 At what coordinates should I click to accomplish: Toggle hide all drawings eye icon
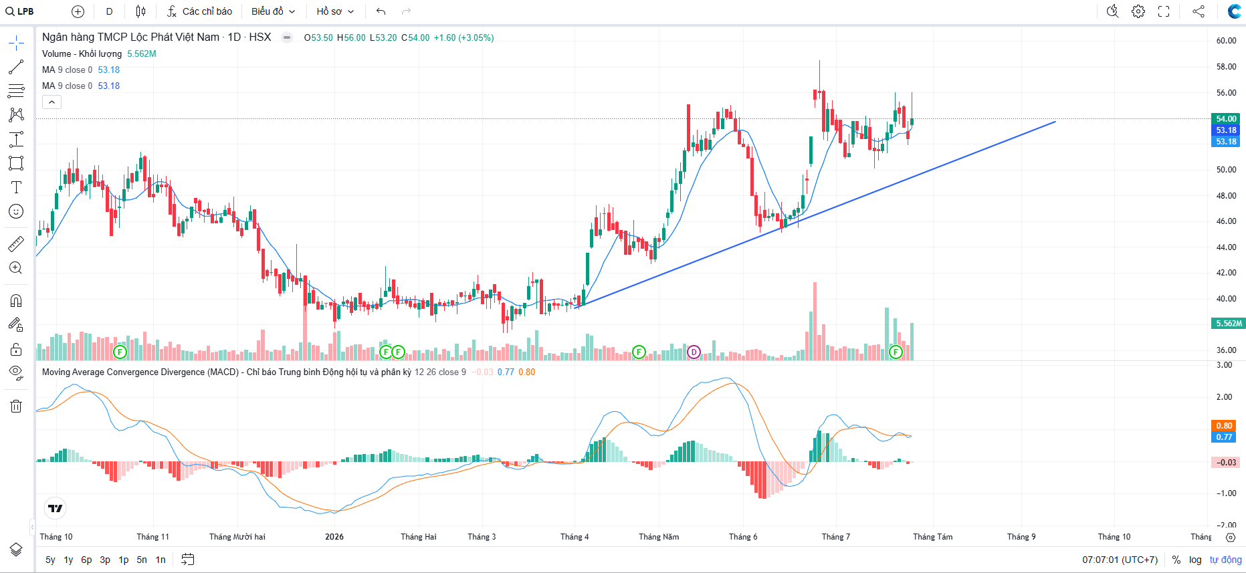16,373
